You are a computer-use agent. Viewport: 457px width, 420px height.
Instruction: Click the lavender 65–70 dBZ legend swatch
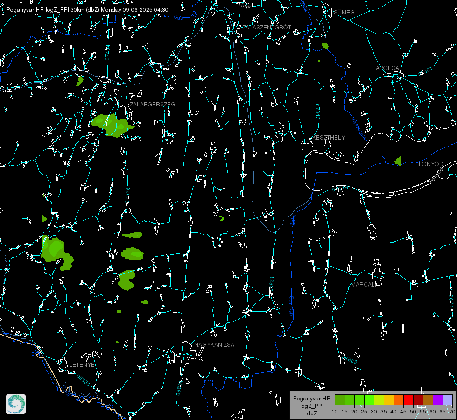point(447,399)
